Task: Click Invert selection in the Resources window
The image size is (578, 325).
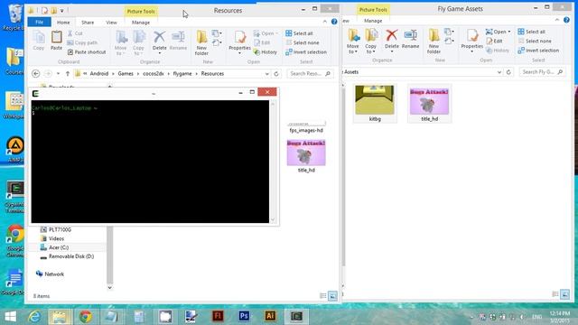Action: click(306, 52)
